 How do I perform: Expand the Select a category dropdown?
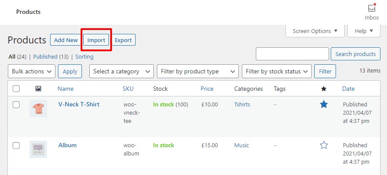pyautogui.click(x=122, y=71)
